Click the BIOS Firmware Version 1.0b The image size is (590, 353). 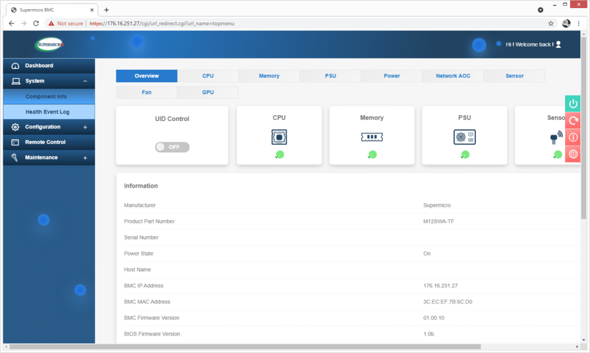coord(429,334)
